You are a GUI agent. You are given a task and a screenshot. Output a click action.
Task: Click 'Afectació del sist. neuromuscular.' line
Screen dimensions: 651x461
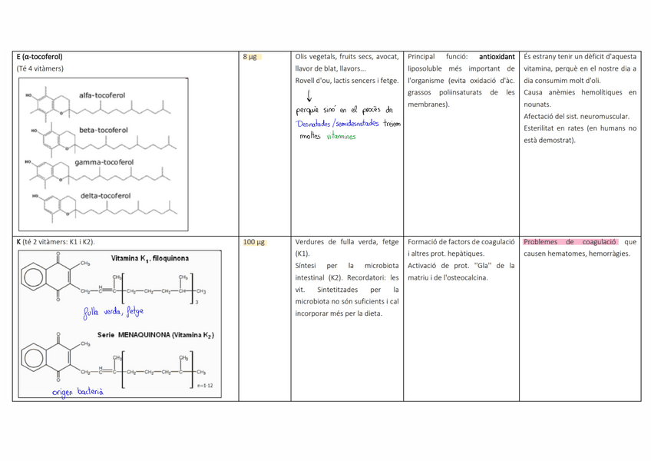click(577, 116)
